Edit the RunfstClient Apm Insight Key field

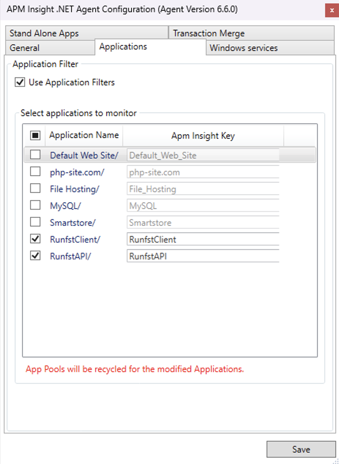[x=203, y=239]
